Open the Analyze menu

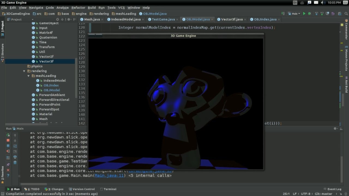coord(62,8)
